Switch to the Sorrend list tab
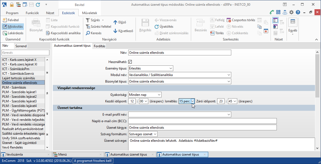Screen dimensions: 321x164 pos(21,46)
